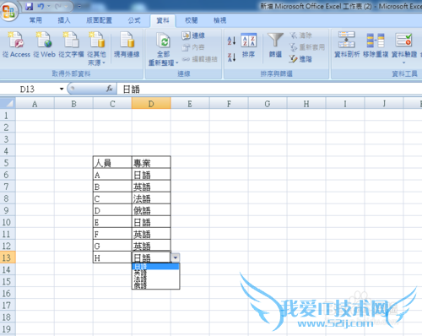Select row 5 header
The height and width of the screenshot is (336, 422).
(x=8, y=163)
